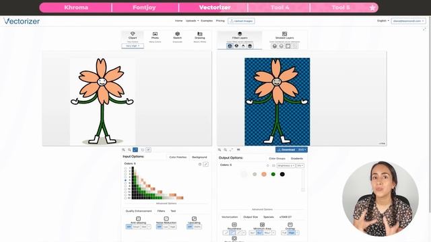
Task: Open the Very High quality dropdown
Action: pos(133,46)
